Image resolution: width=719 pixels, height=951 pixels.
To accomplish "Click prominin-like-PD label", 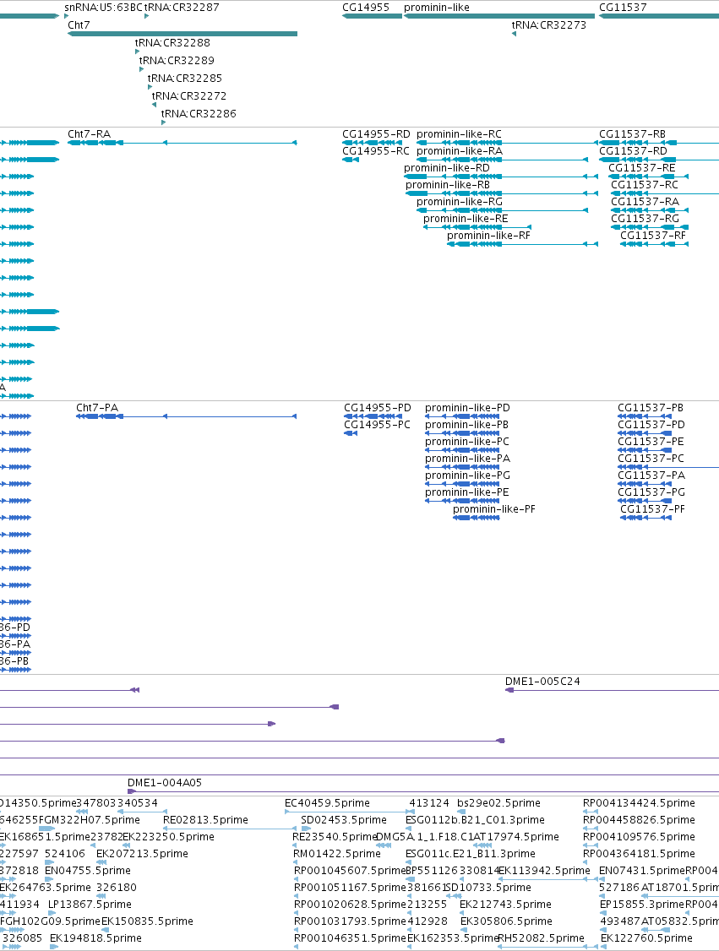I will click(x=467, y=408).
